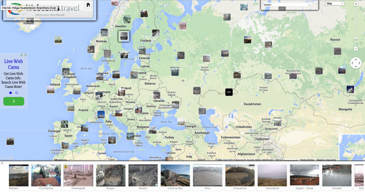This screenshot has width=365, height=196.
Task: Select the webcam marker next to Tunis
Action: [112, 140]
